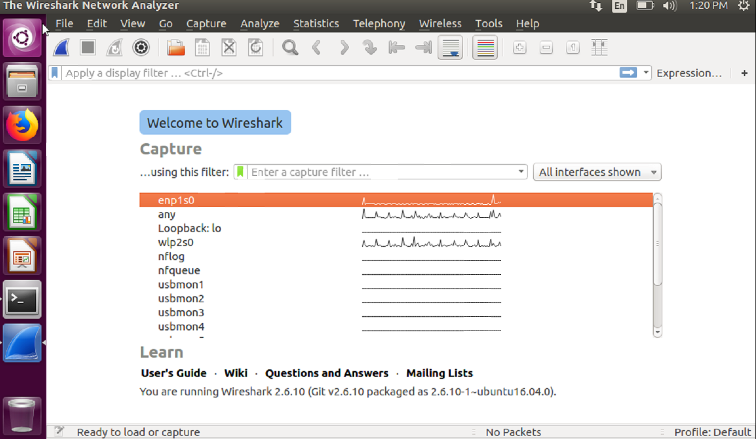Screen dimensions: 756x439
Task: Click Profile: Default in the status bar
Action: click(713, 432)
